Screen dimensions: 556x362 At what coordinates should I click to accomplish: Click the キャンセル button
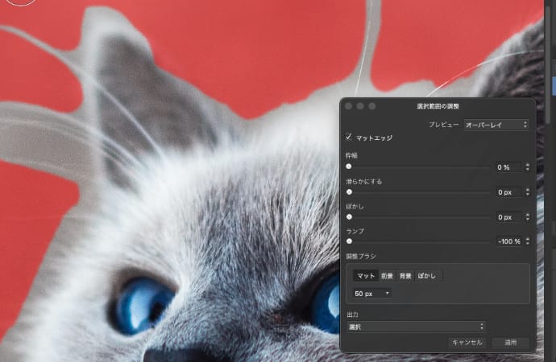(x=467, y=343)
